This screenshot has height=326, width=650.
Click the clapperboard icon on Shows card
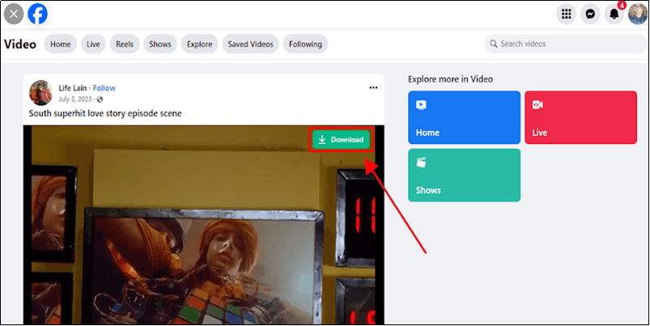421,163
